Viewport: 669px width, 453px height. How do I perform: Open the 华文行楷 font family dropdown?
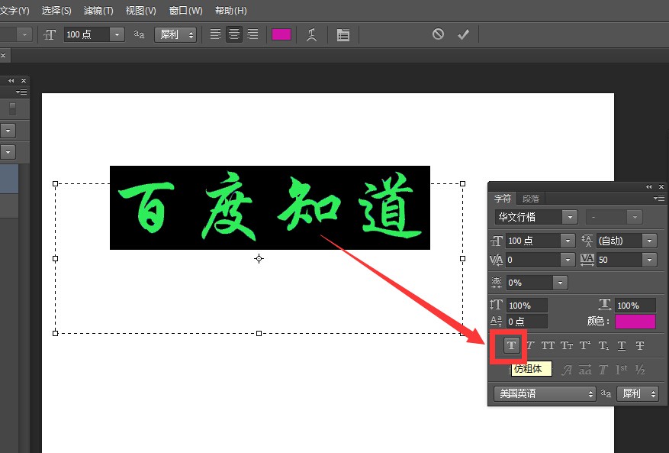pos(570,217)
